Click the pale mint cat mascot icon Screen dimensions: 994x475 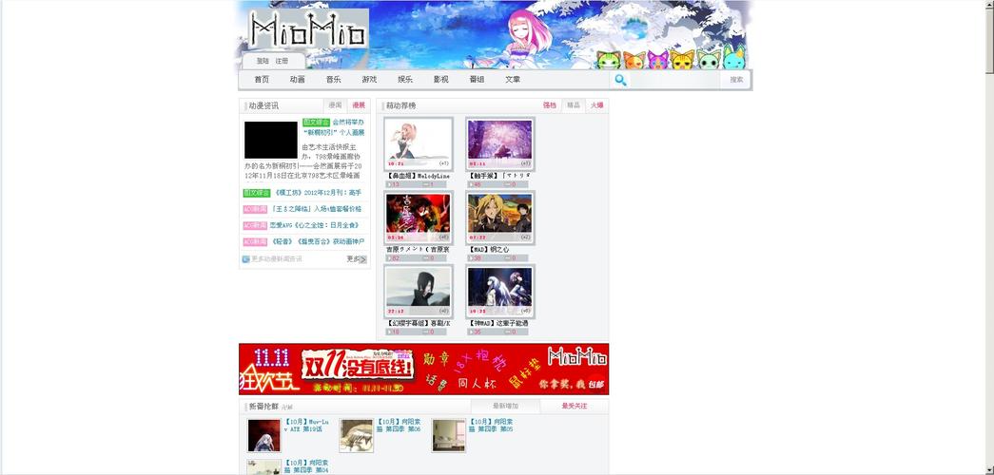point(708,60)
